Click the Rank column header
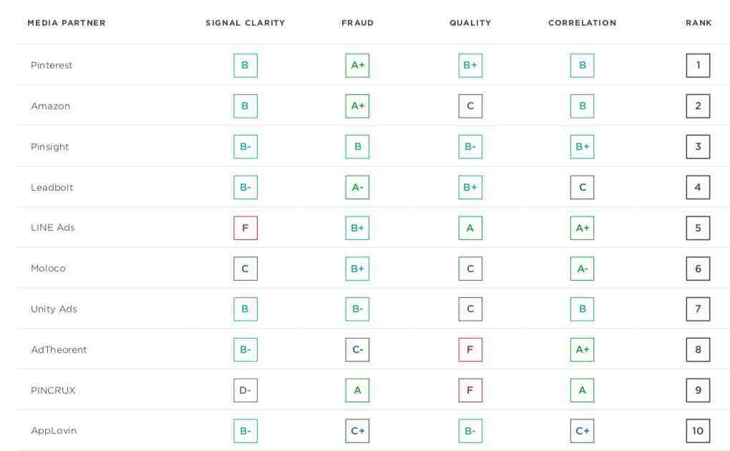This screenshot has height=451, width=730. tap(699, 23)
